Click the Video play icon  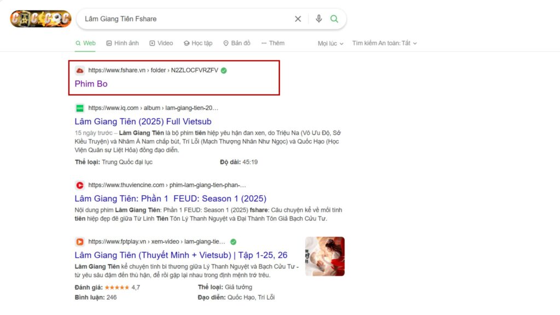[152, 43]
